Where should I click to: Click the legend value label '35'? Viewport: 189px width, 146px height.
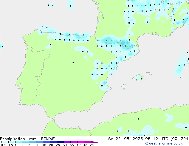point(72,145)
